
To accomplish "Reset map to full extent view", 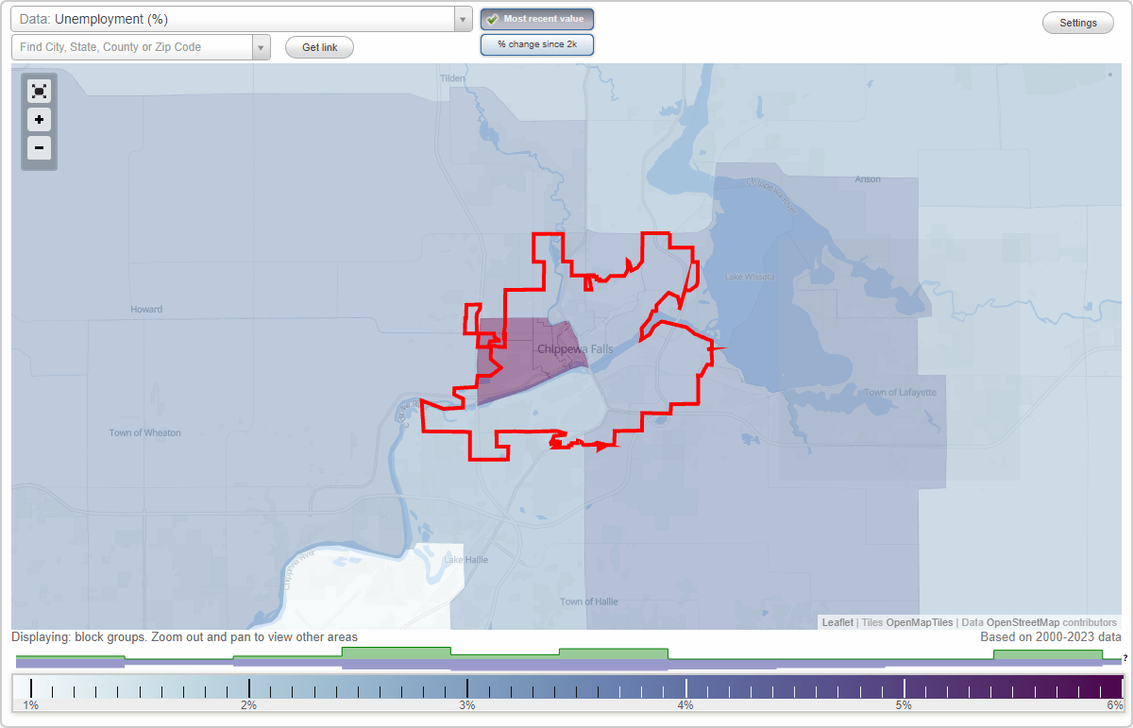I will coord(39,91).
